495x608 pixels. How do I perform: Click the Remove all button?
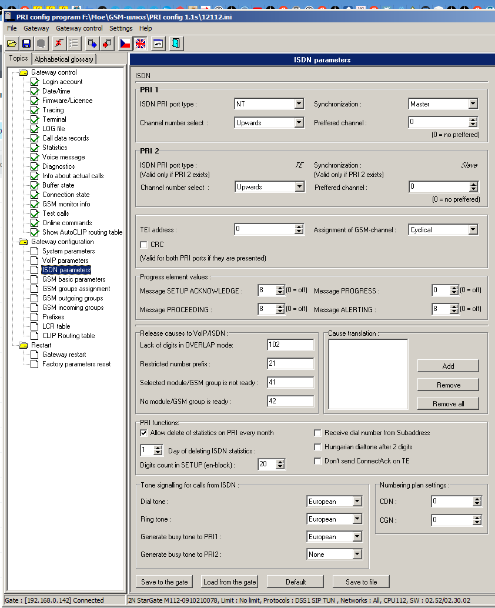pyautogui.click(x=448, y=403)
